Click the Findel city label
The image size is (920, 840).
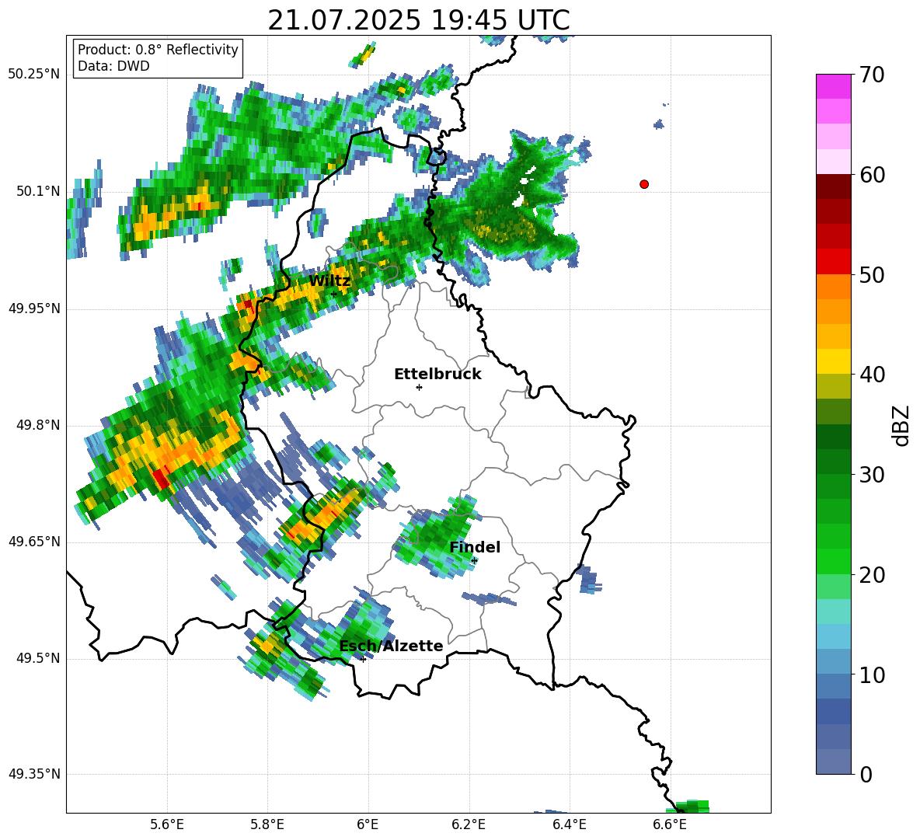click(x=475, y=547)
